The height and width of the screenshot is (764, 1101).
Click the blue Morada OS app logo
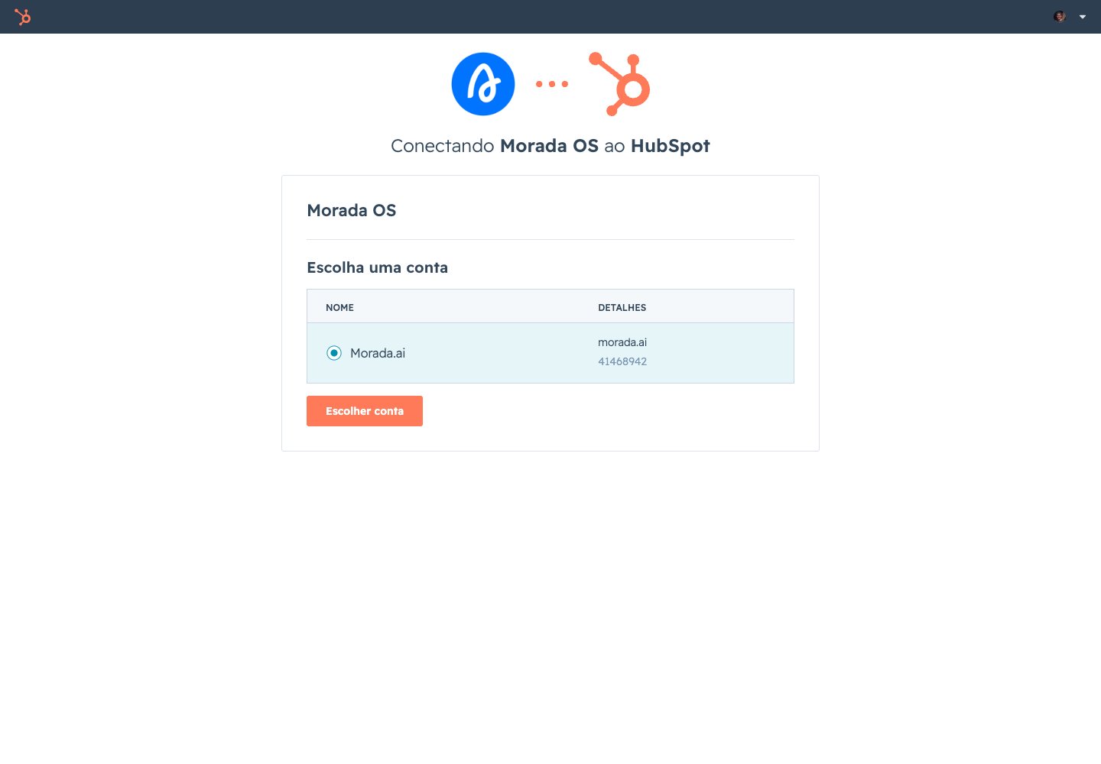(x=483, y=84)
